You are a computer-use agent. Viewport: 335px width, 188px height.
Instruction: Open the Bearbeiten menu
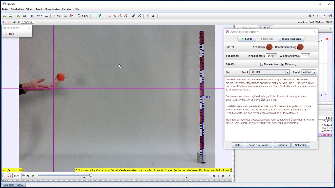(17, 9)
